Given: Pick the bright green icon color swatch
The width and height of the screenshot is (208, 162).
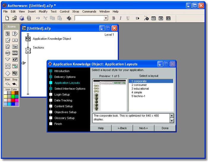Looking at the screenshot, I should coord(13,97).
